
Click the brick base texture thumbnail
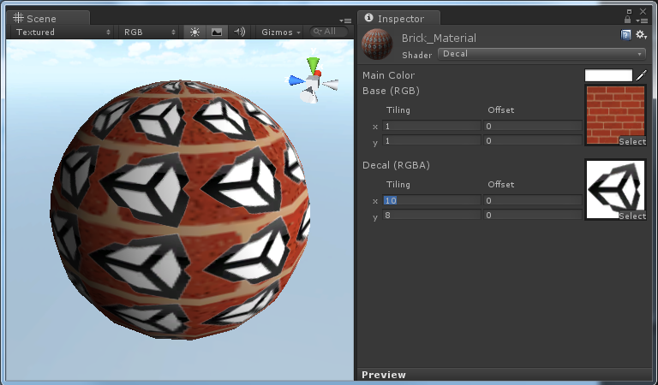point(615,115)
